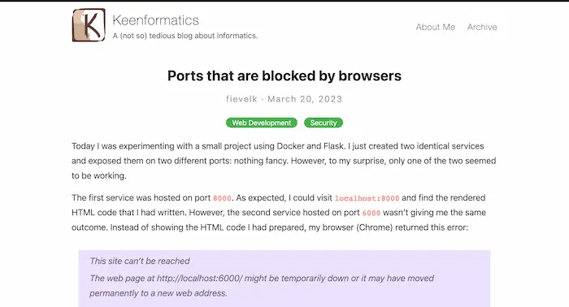Click the http://localhost:6000/ address in quote
This screenshot has width=569, height=307.
point(199,279)
